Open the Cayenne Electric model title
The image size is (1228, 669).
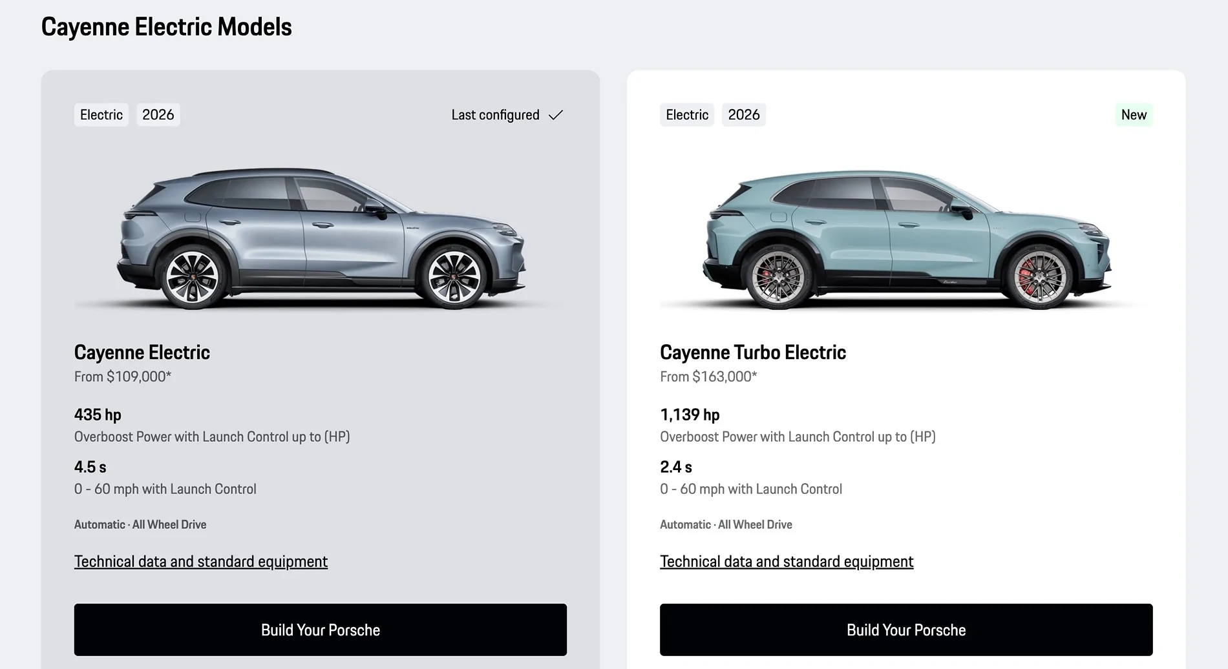point(142,352)
